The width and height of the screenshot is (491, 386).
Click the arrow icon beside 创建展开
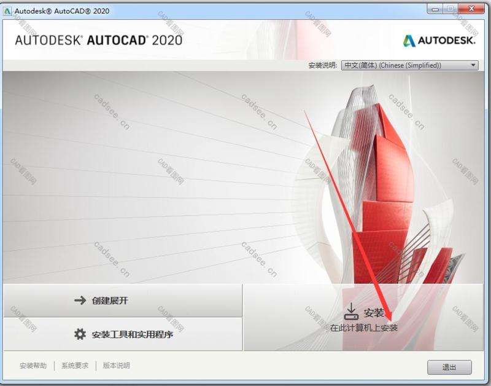coord(80,301)
